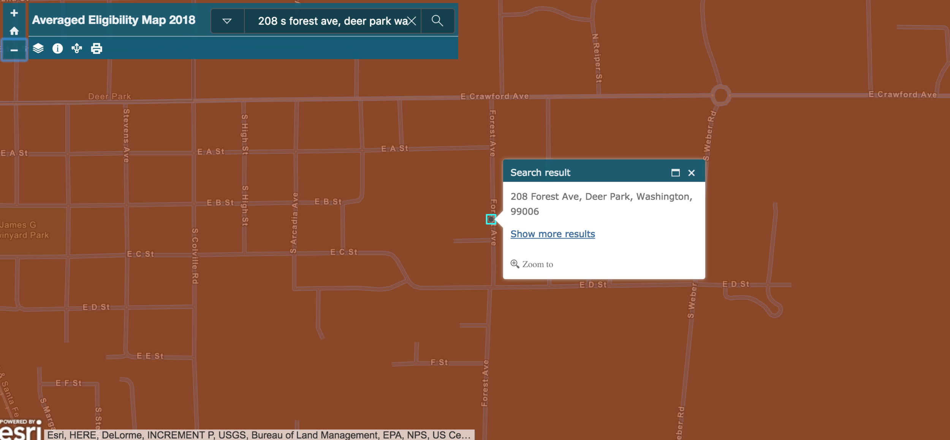Click the Averaged Eligibility Map 2018 title
The height and width of the screenshot is (440, 950).
(x=114, y=20)
